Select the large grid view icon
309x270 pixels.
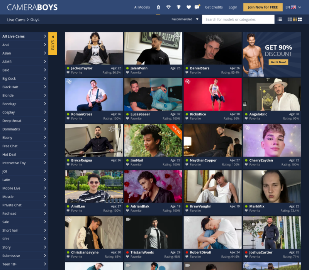point(300,19)
